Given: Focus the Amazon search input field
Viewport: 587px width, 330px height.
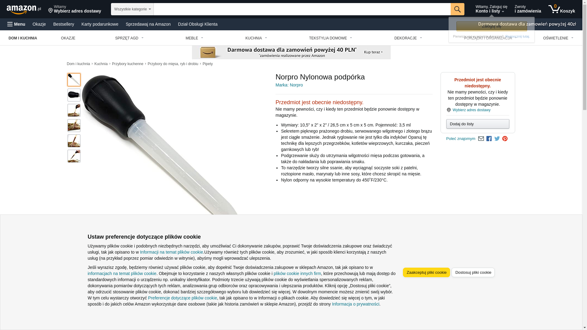Looking at the screenshot, I should (x=302, y=9).
